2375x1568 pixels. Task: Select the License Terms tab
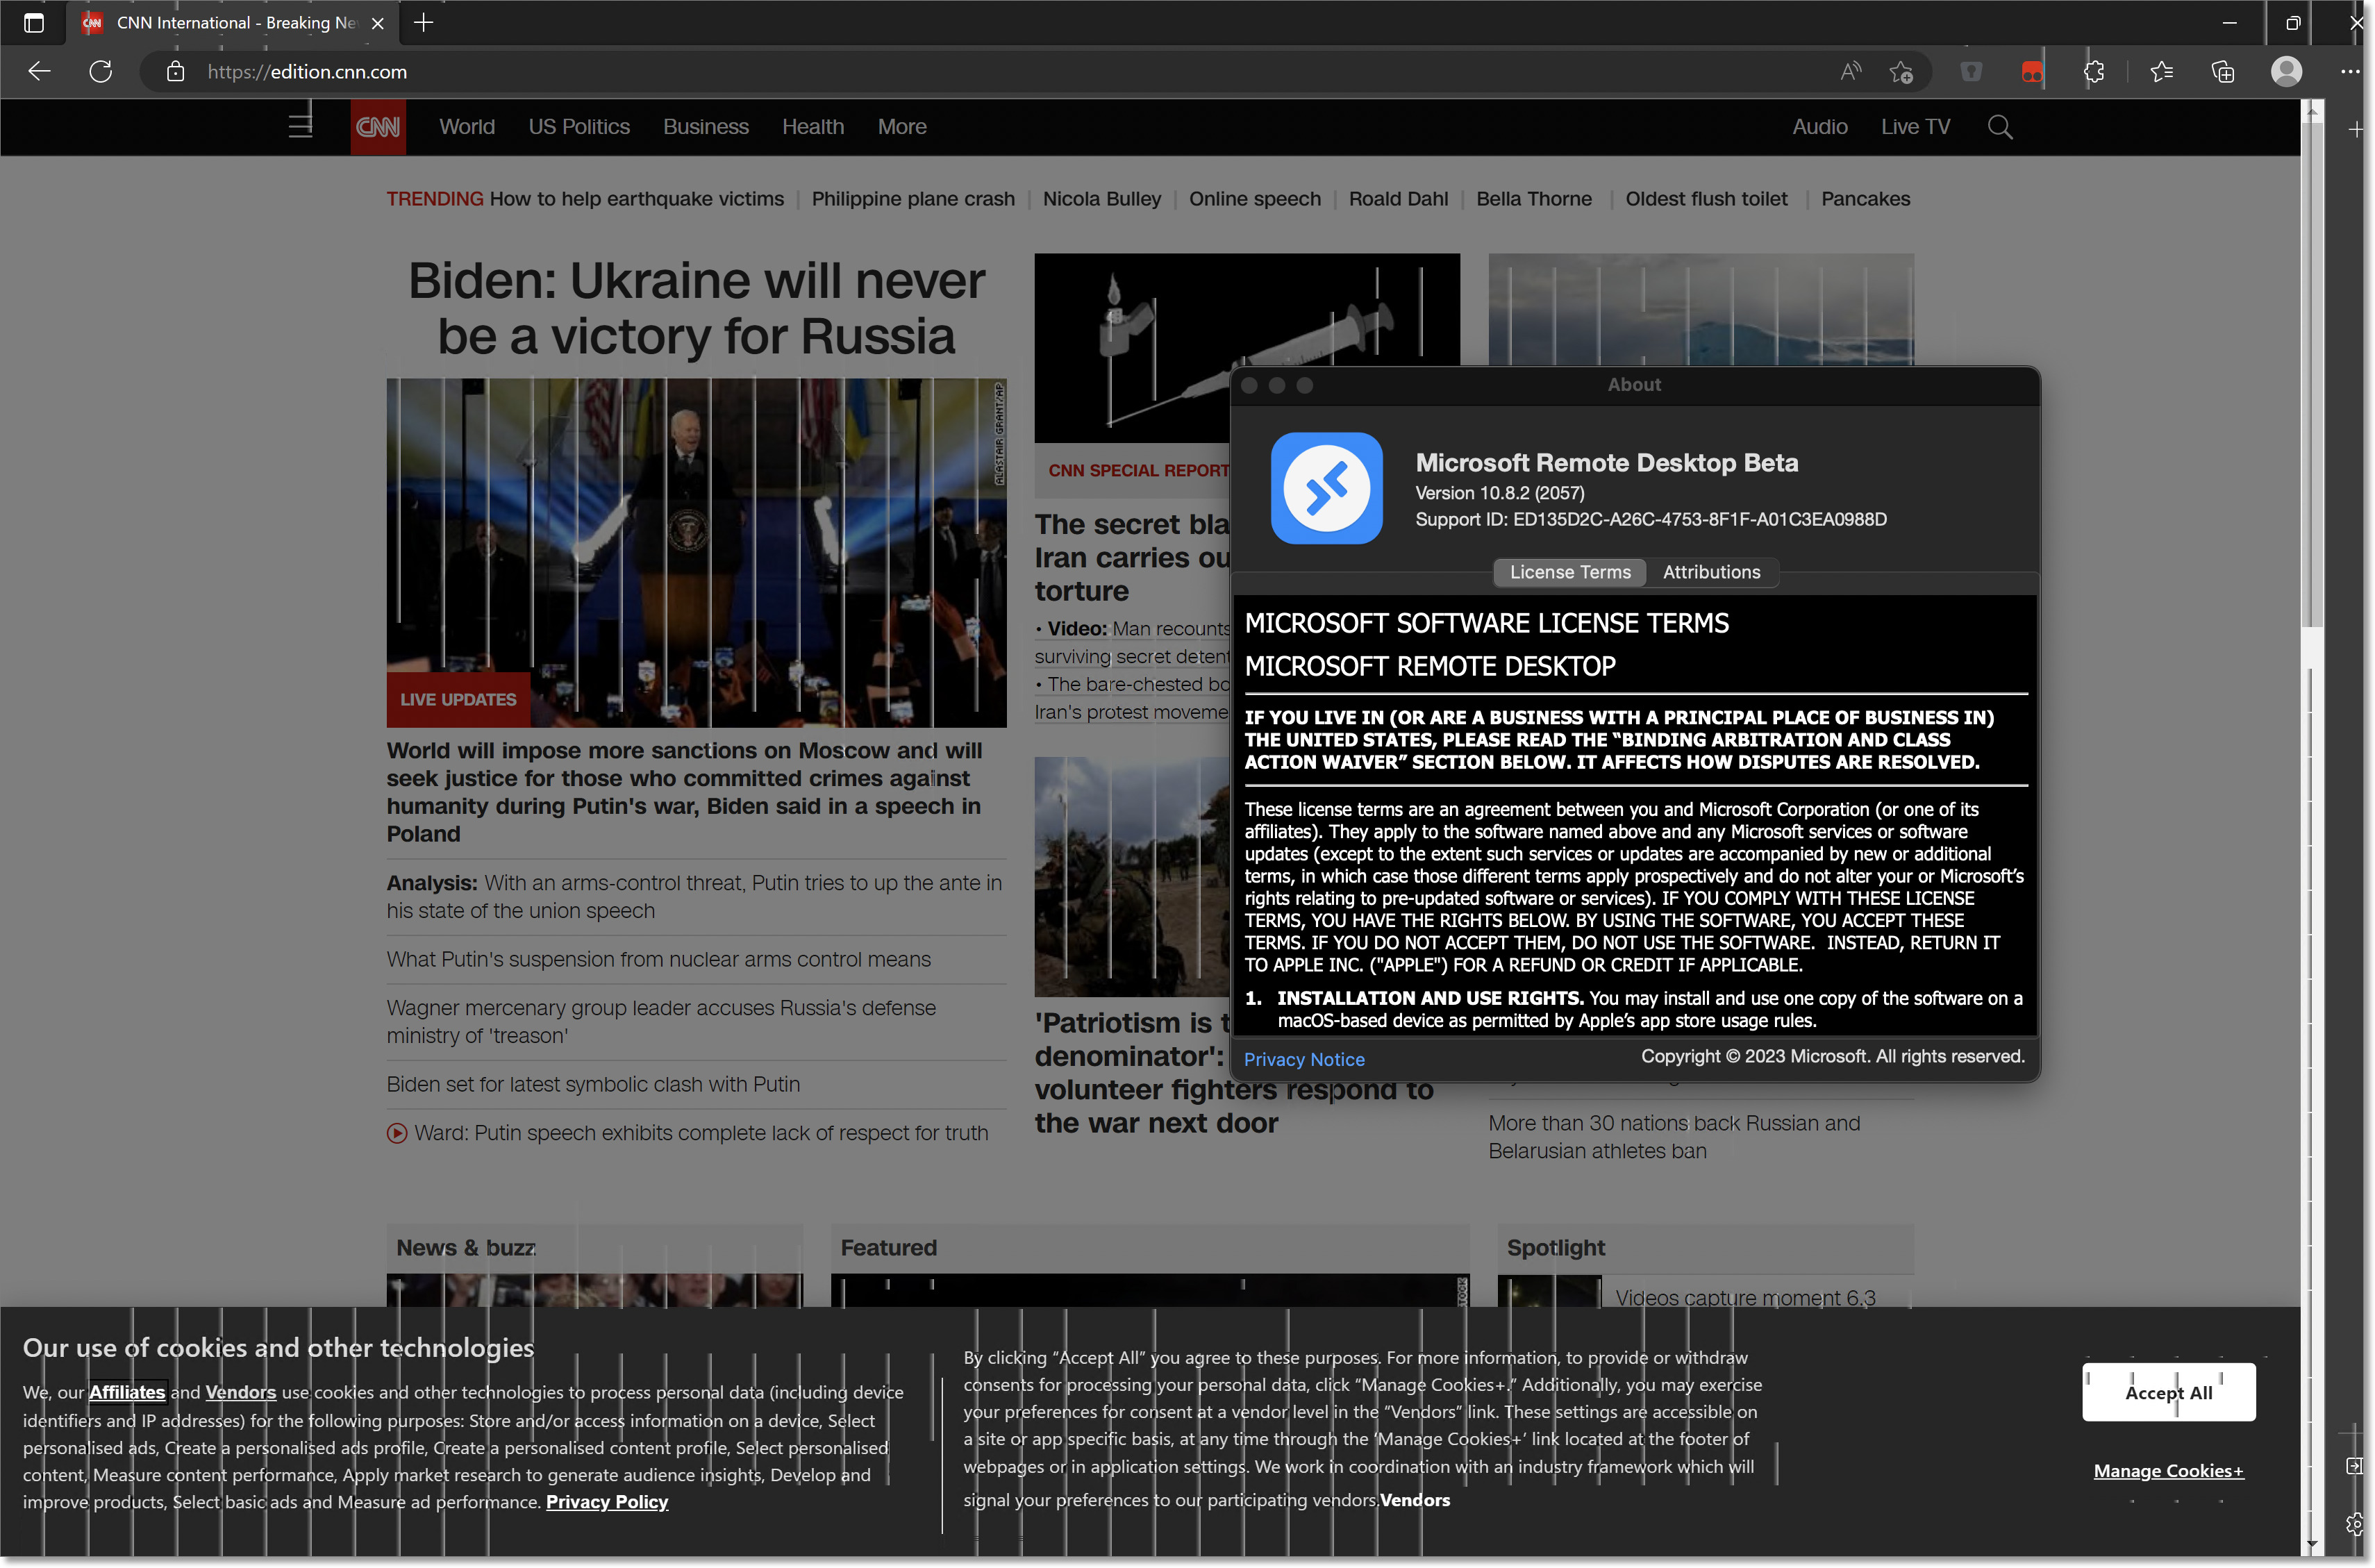point(1569,572)
